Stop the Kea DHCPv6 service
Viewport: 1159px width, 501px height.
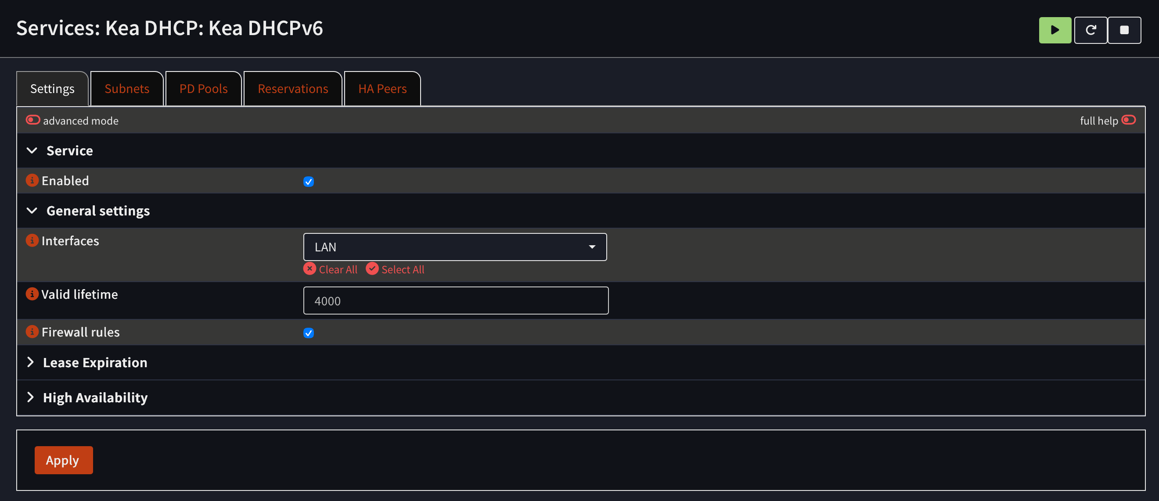coord(1124,30)
